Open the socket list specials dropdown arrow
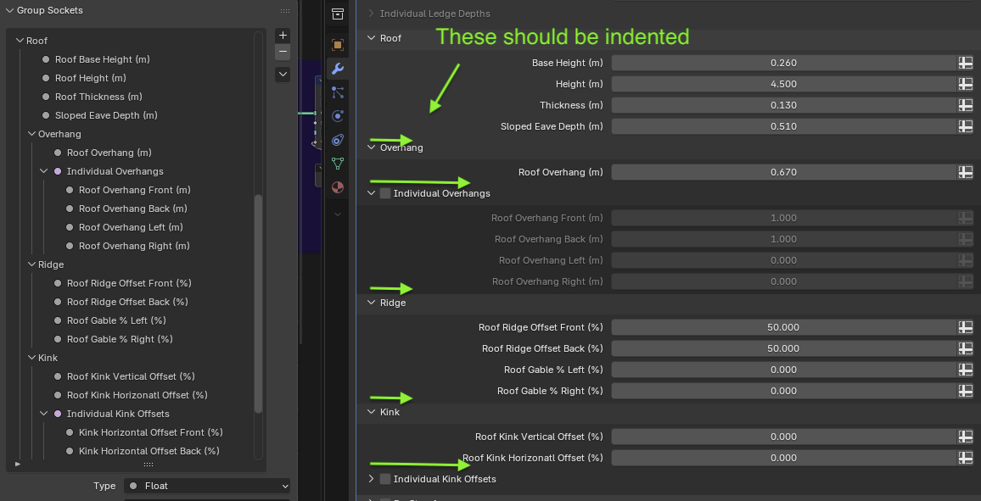 [283, 75]
